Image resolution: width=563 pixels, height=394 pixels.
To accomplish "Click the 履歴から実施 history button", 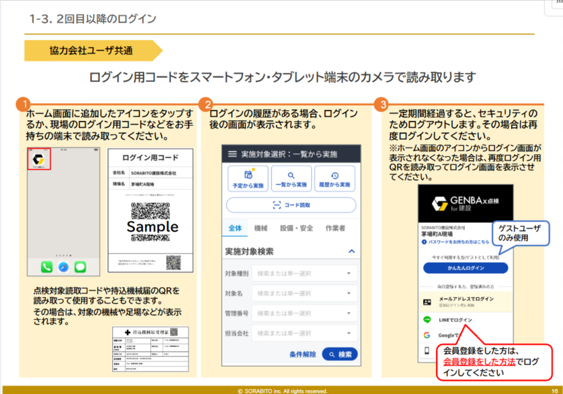I will [335, 179].
